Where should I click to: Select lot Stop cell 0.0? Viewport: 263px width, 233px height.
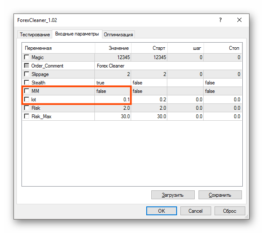(x=223, y=100)
